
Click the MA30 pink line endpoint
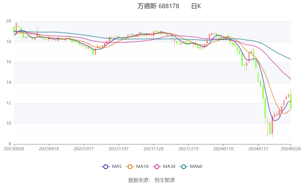coord(290,79)
